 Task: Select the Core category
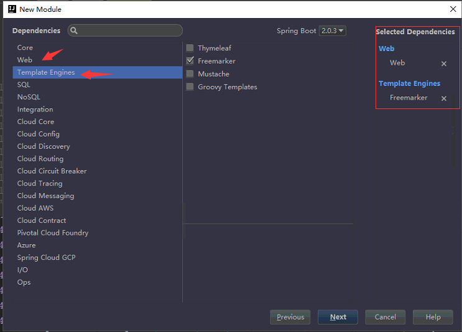[x=98, y=47]
